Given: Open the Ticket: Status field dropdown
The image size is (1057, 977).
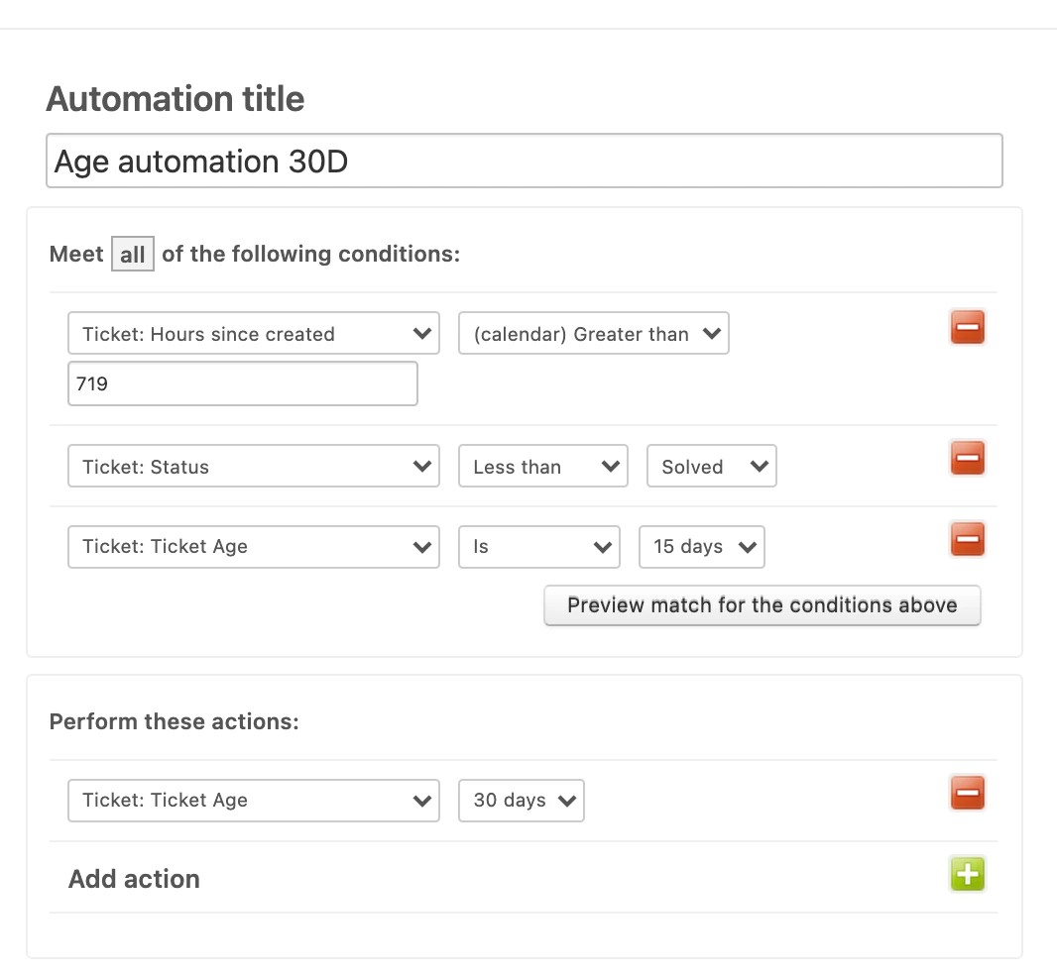Looking at the screenshot, I should pyautogui.click(x=253, y=467).
